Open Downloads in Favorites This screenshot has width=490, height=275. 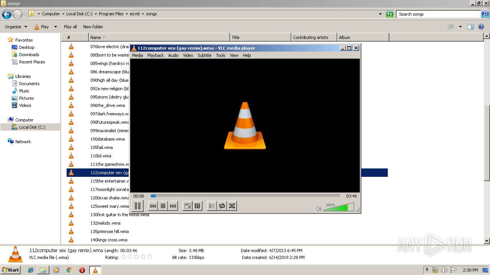click(x=29, y=55)
